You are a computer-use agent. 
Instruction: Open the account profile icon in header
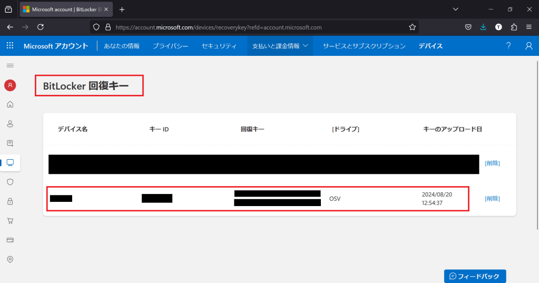pyautogui.click(x=529, y=46)
